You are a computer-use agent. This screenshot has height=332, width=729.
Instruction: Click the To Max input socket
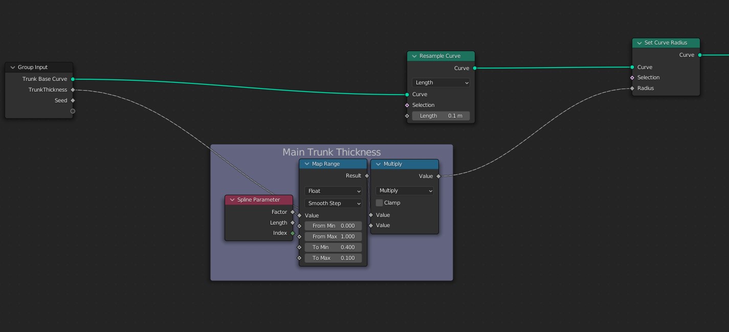click(299, 258)
